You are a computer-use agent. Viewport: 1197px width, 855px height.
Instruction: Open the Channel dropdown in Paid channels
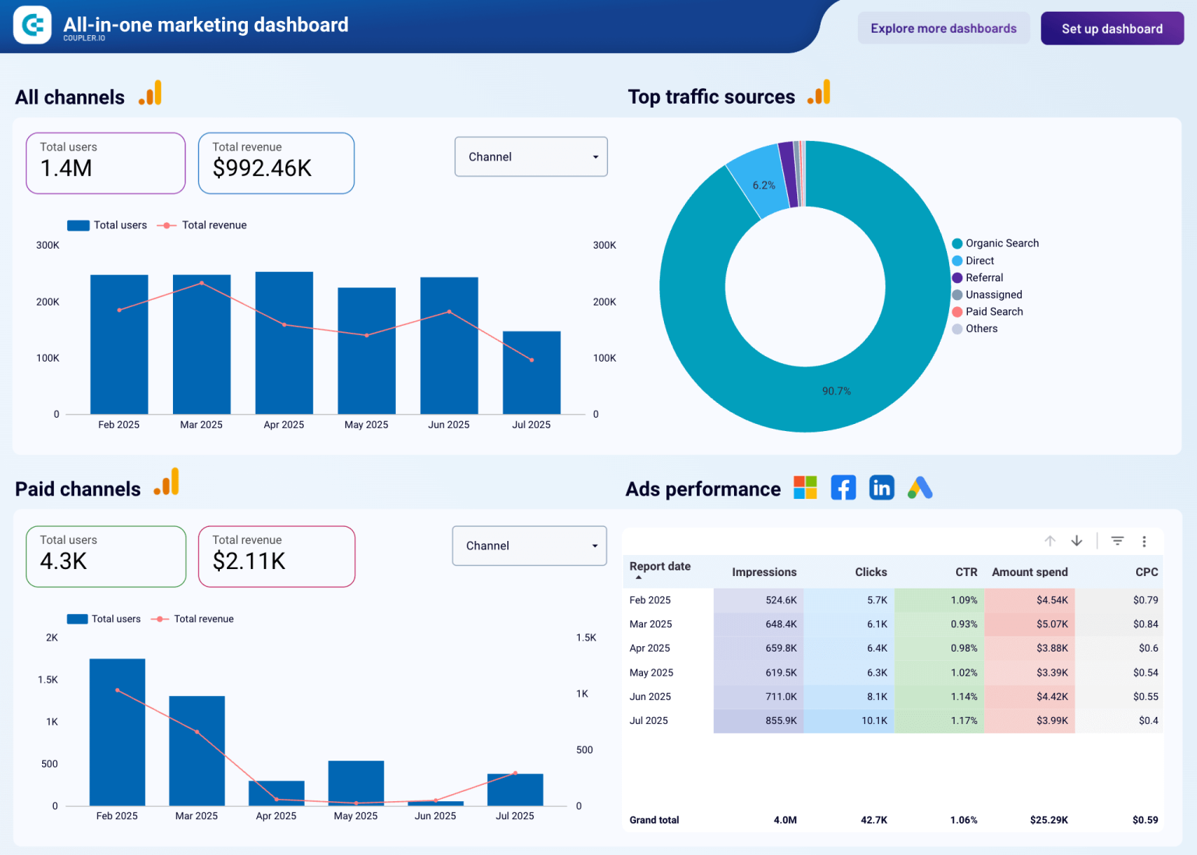529,546
